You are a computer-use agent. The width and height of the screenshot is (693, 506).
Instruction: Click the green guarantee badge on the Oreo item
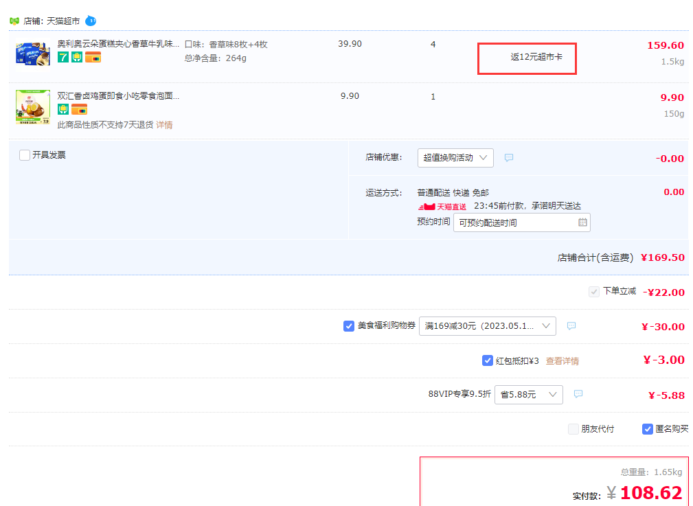coord(77,57)
